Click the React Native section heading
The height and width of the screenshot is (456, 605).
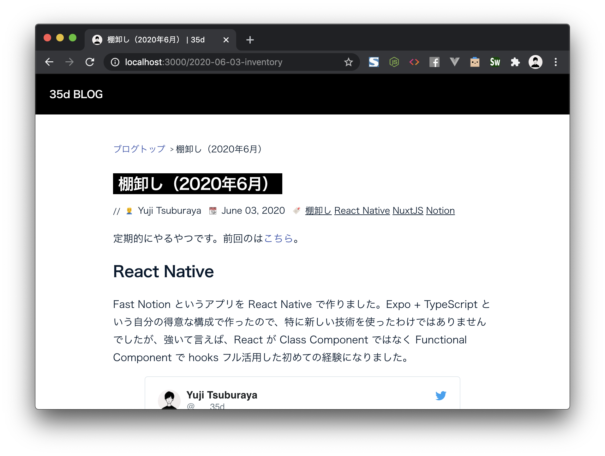164,271
